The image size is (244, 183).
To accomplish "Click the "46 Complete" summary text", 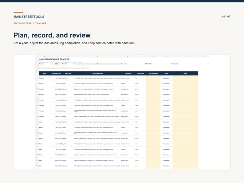I will [x=175, y=64].
